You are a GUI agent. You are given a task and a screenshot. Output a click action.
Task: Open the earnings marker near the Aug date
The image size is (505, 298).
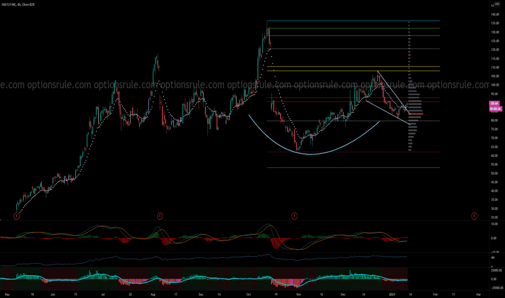click(160, 216)
